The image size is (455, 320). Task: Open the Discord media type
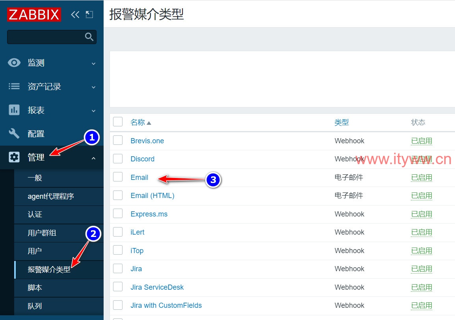click(143, 159)
